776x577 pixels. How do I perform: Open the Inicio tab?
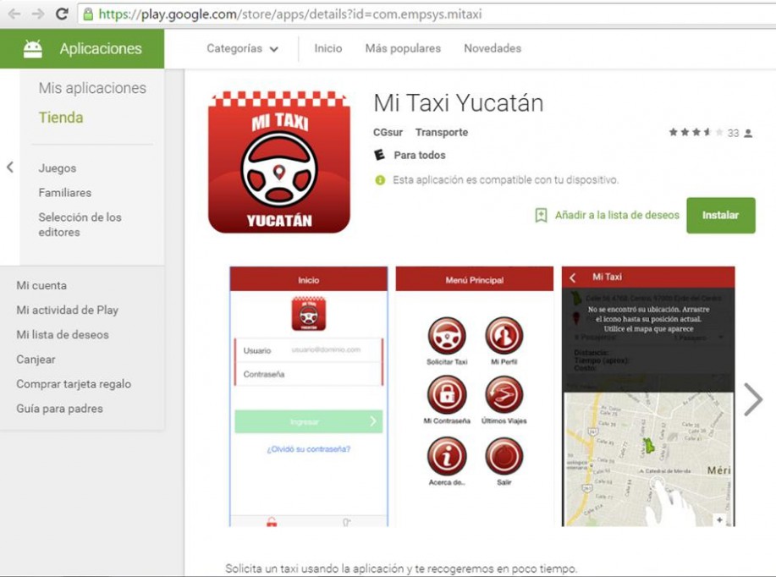point(328,48)
